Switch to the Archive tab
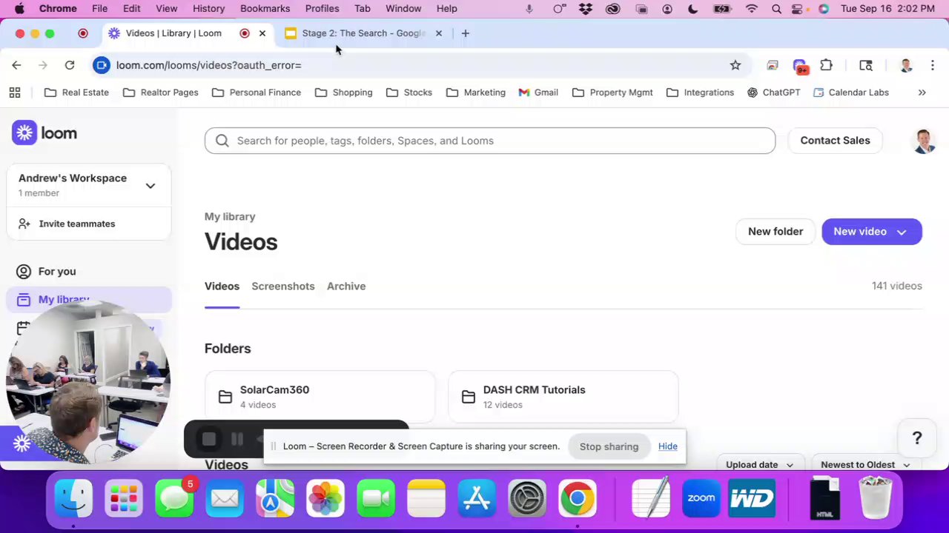The height and width of the screenshot is (533, 949). [x=346, y=286]
